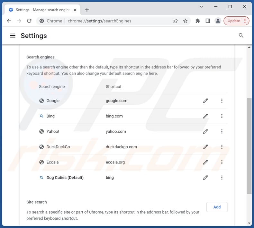Click the scrollbar down arrow
Screen dimensions: 254x228
click(249, 223)
